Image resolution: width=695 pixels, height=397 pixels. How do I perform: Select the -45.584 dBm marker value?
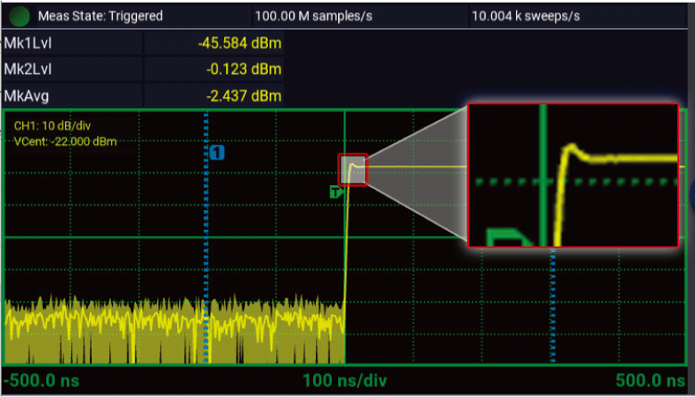[239, 42]
